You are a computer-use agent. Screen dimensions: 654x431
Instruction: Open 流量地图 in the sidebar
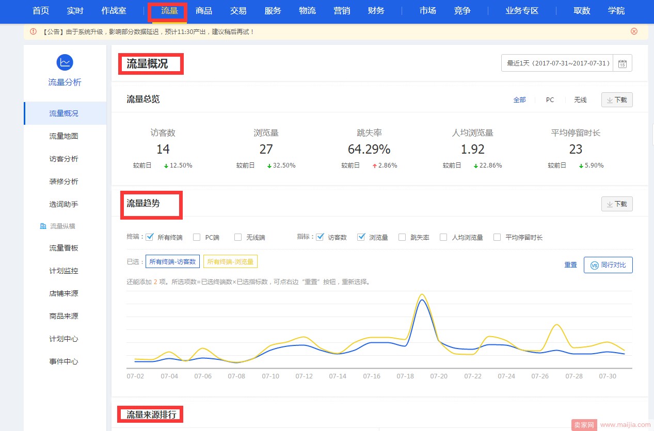click(65, 136)
